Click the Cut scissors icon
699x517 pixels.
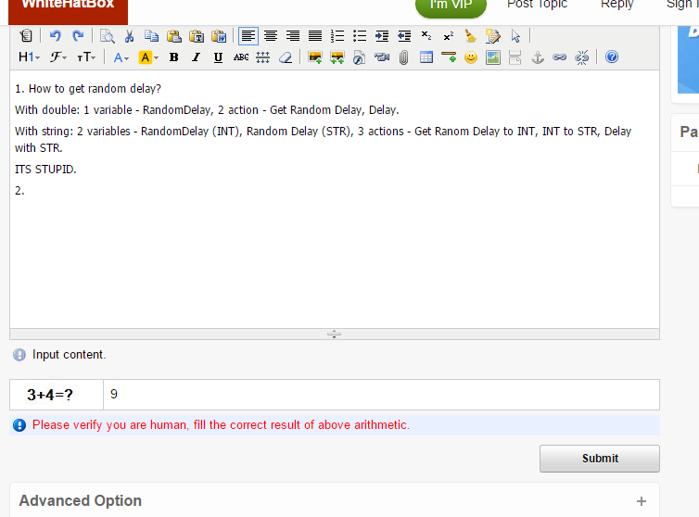(129, 36)
